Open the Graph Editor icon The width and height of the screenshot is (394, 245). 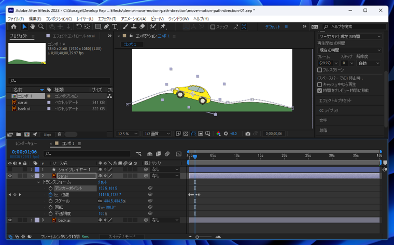coord(178,154)
